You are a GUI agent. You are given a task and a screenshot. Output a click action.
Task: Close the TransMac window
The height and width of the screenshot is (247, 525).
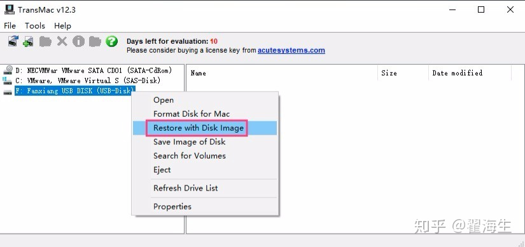(510, 10)
